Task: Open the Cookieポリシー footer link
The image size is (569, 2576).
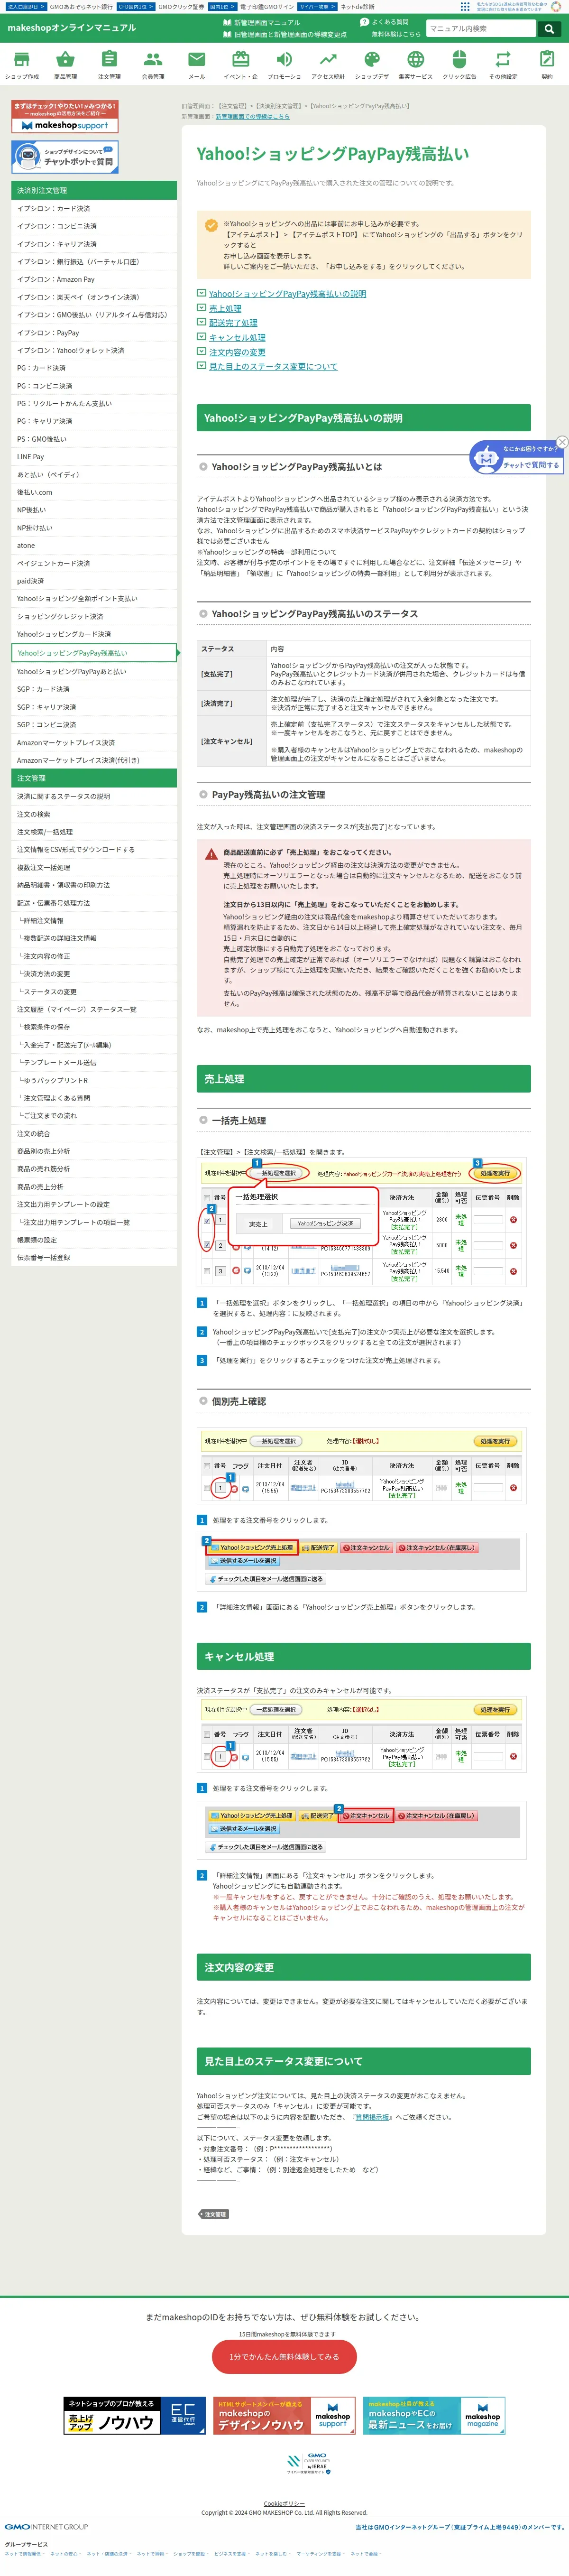Action: 284,2504
